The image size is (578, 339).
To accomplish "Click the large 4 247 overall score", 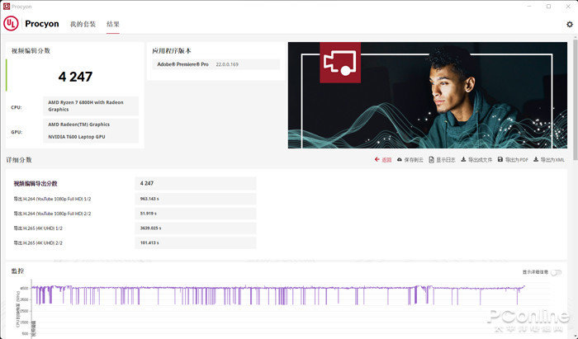I will point(75,77).
